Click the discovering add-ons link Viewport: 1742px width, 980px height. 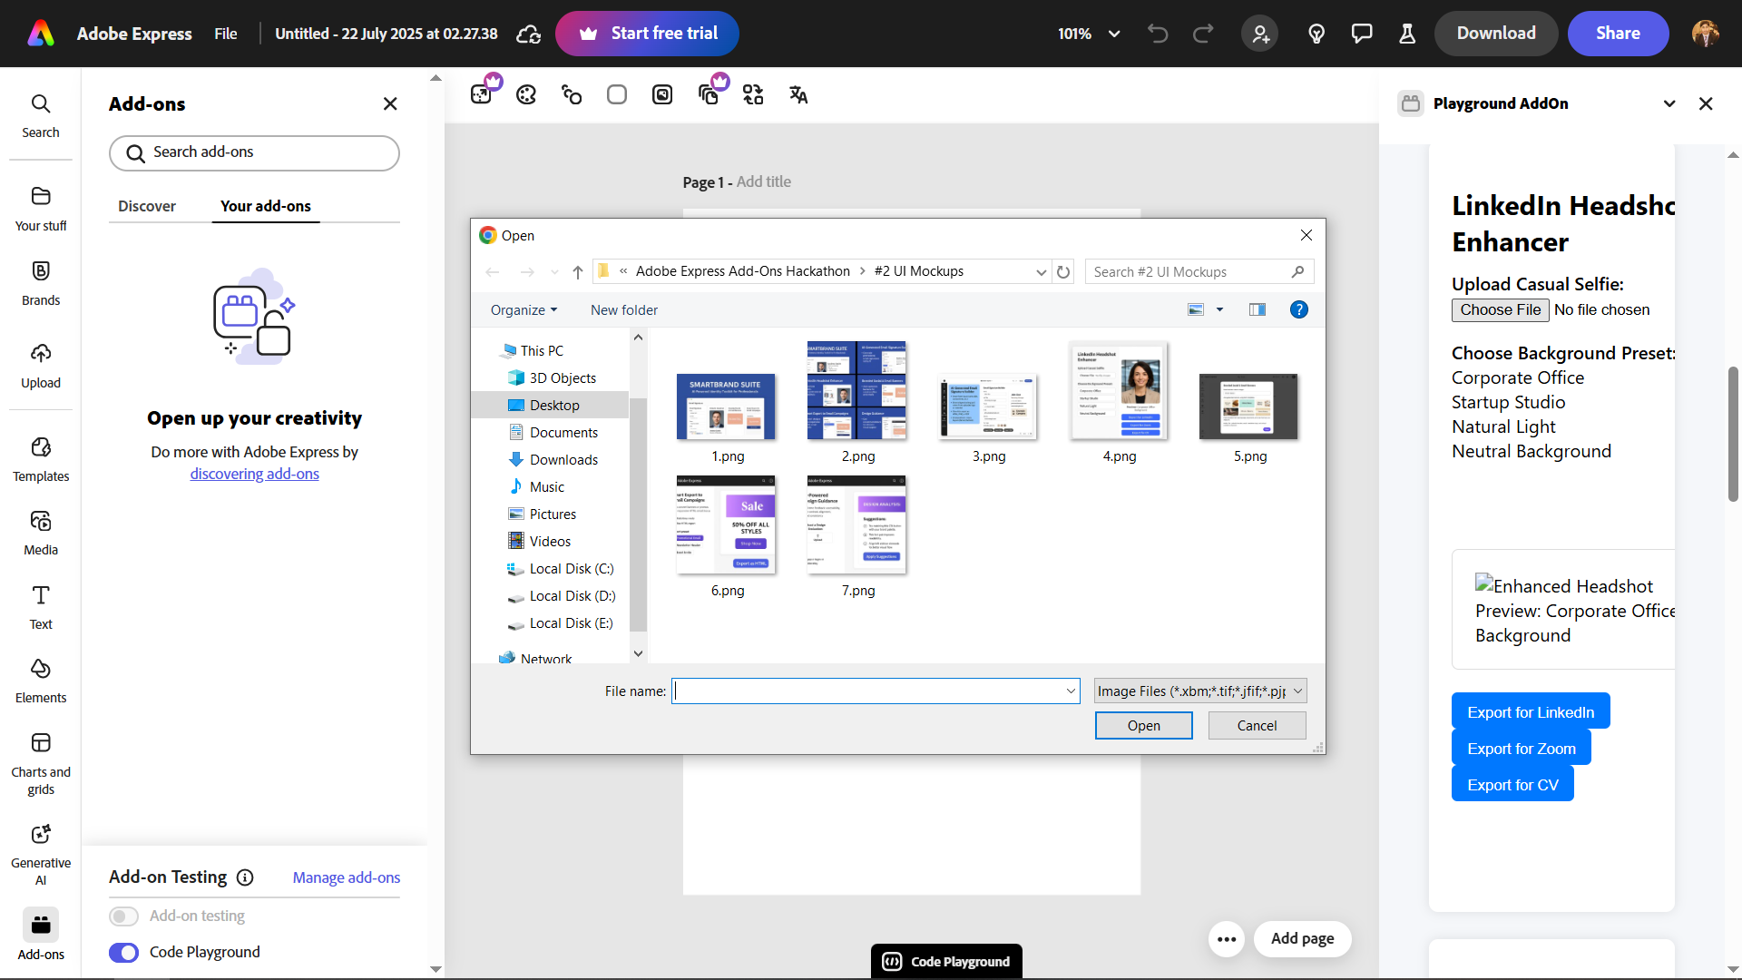[x=254, y=474]
